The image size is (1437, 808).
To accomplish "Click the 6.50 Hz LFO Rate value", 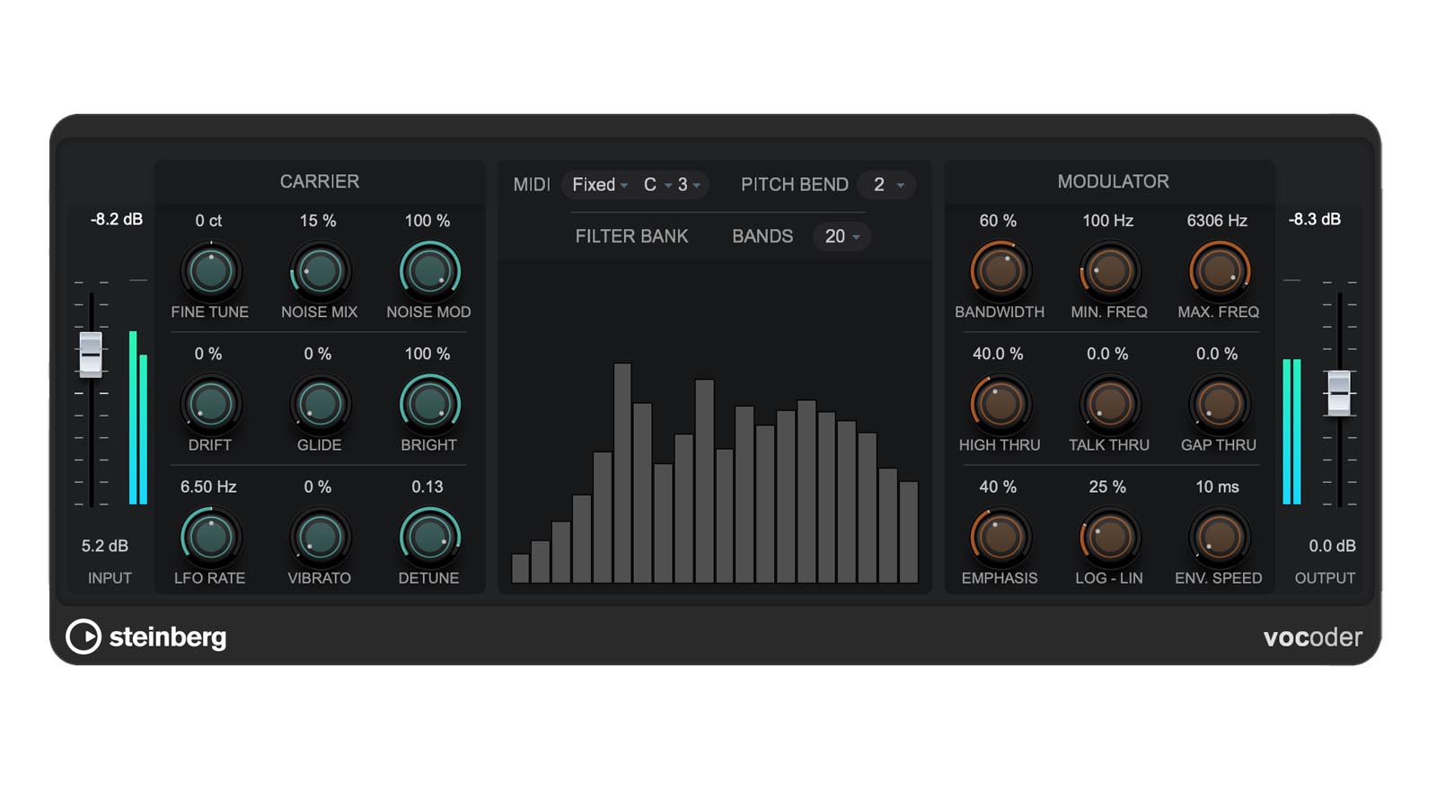I will pos(208,487).
